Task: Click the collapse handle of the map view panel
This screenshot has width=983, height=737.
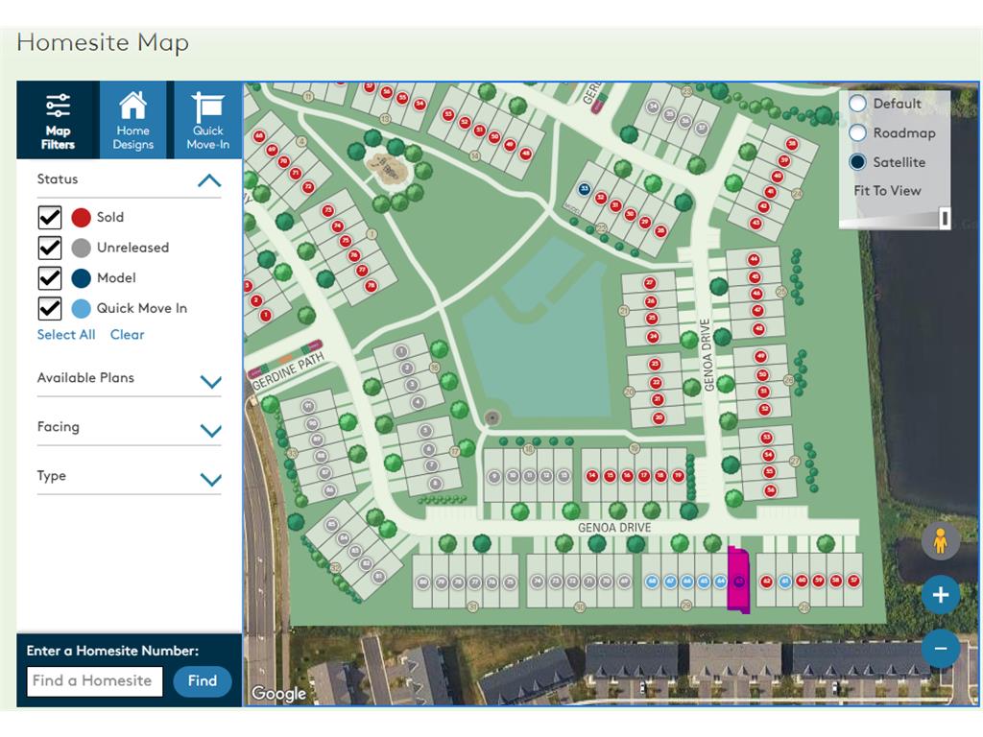Action: (x=945, y=218)
